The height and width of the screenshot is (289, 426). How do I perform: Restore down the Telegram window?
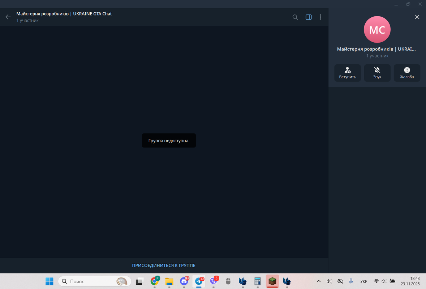click(408, 4)
